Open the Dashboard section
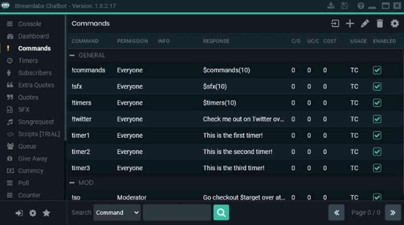404x225 pixels. point(33,36)
